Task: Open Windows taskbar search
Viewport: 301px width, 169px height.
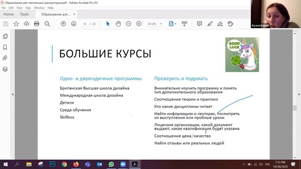Action: (x=17, y=164)
